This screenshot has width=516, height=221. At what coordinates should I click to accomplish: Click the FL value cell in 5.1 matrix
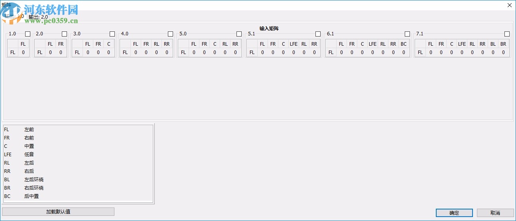coord(262,52)
